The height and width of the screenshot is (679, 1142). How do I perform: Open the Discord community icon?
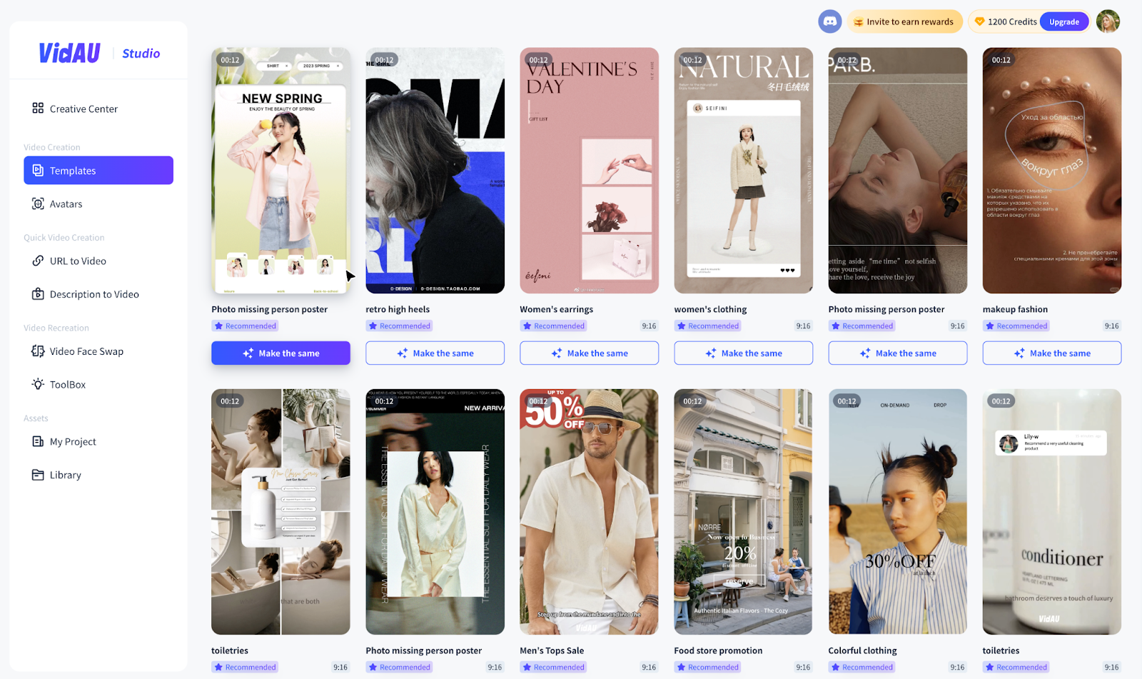(830, 21)
